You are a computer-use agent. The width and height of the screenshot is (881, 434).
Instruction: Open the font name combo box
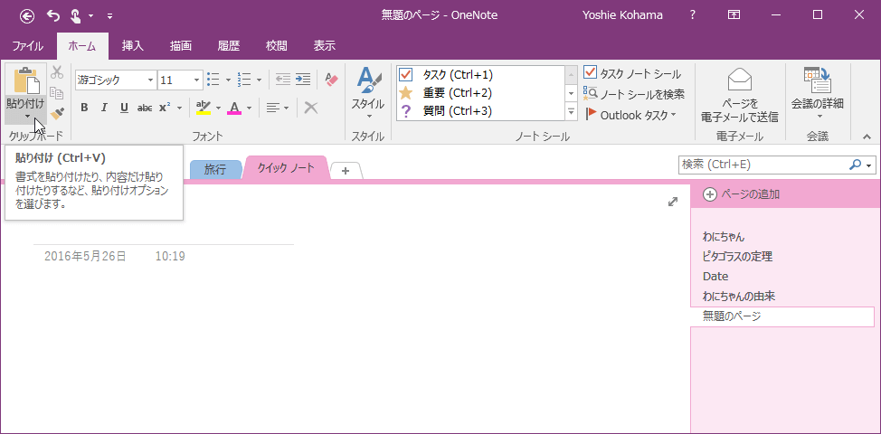point(115,80)
